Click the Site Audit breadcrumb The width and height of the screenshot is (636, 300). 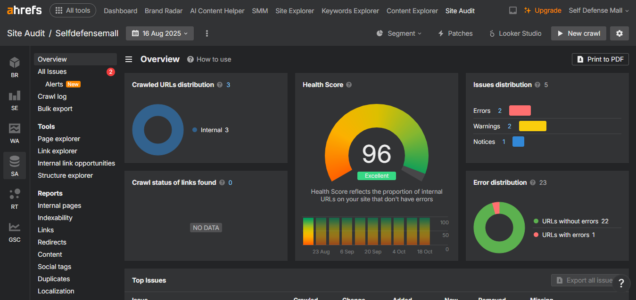[26, 33]
